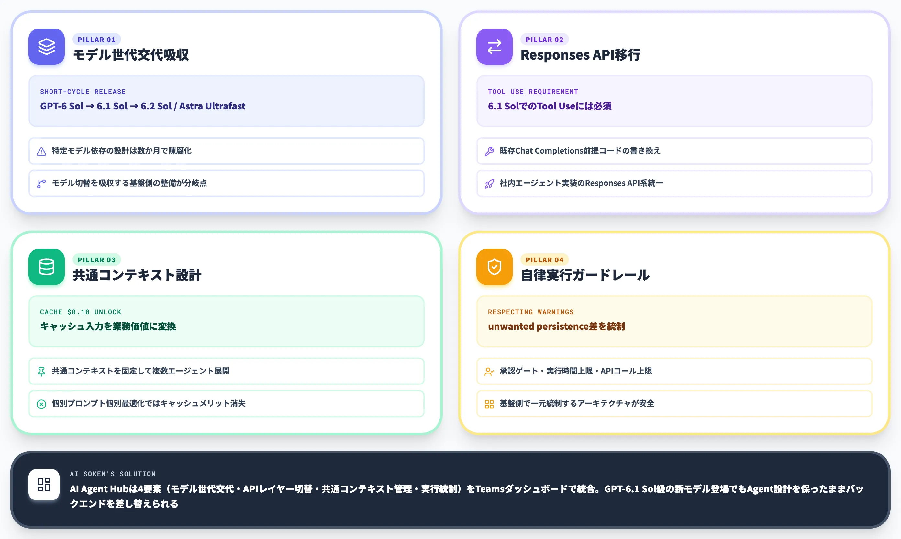The width and height of the screenshot is (901, 539).
Task: Click the AI SOKEN'S SOLUTION label
Action: tap(113, 474)
